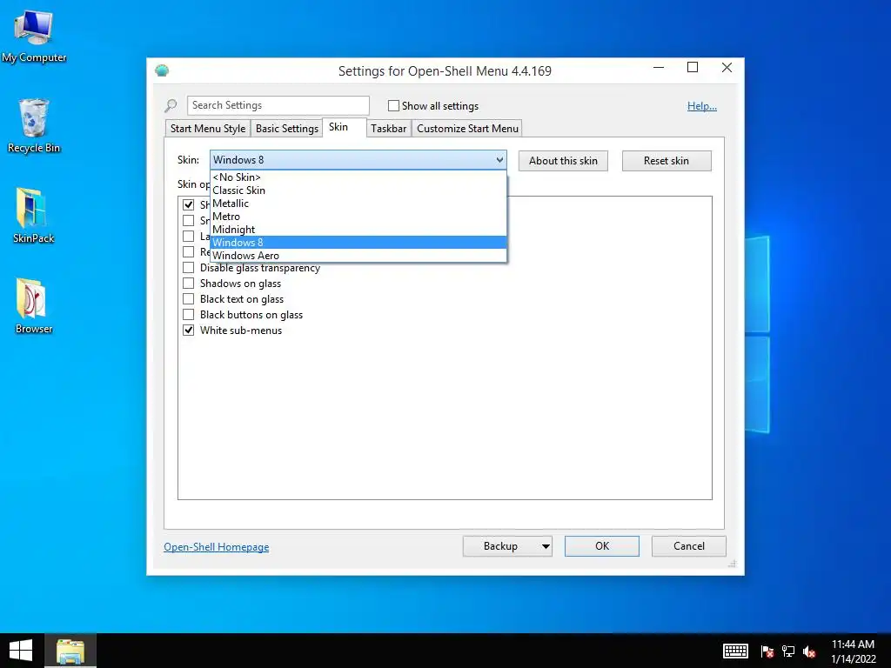Choose <No Skin> from the skin list
The height and width of the screenshot is (668, 891).
(358, 177)
